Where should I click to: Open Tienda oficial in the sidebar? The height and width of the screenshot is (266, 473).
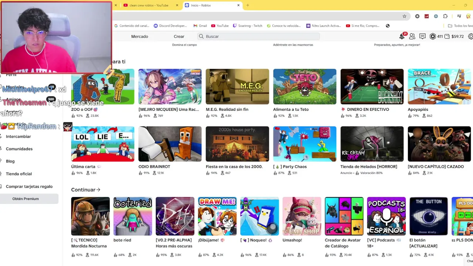pyautogui.click(x=19, y=174)
